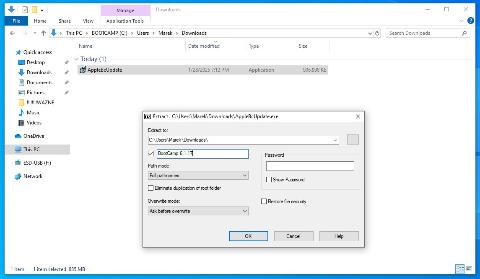Click the AppleBcUpdate file icon
This screenshot has height=279, width=480.
click(83, 70)
